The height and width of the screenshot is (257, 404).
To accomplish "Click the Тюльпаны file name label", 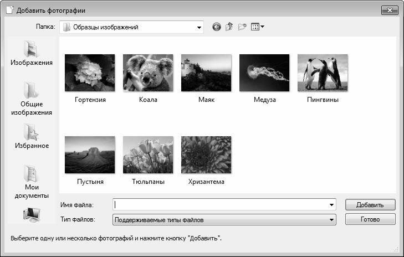I will 148,182.
